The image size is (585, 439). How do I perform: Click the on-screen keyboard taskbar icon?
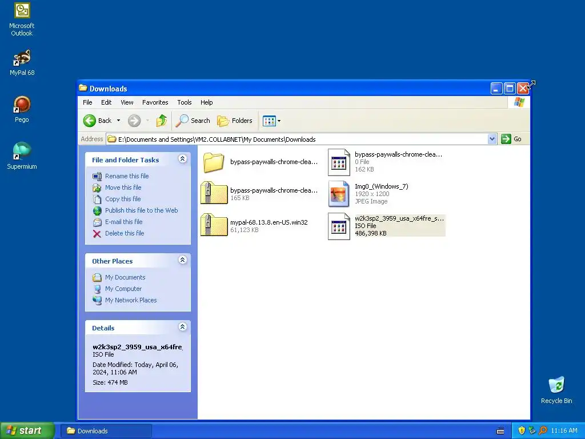[500, 431]
